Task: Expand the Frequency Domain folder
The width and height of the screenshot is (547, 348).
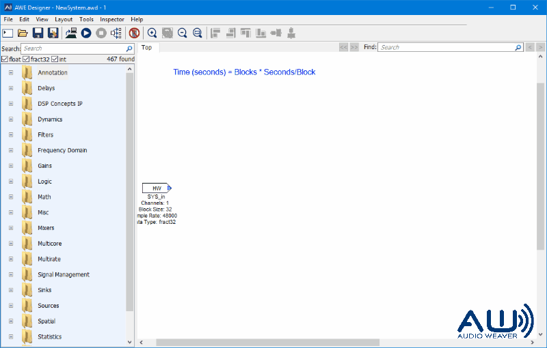Action: point(11,150)
